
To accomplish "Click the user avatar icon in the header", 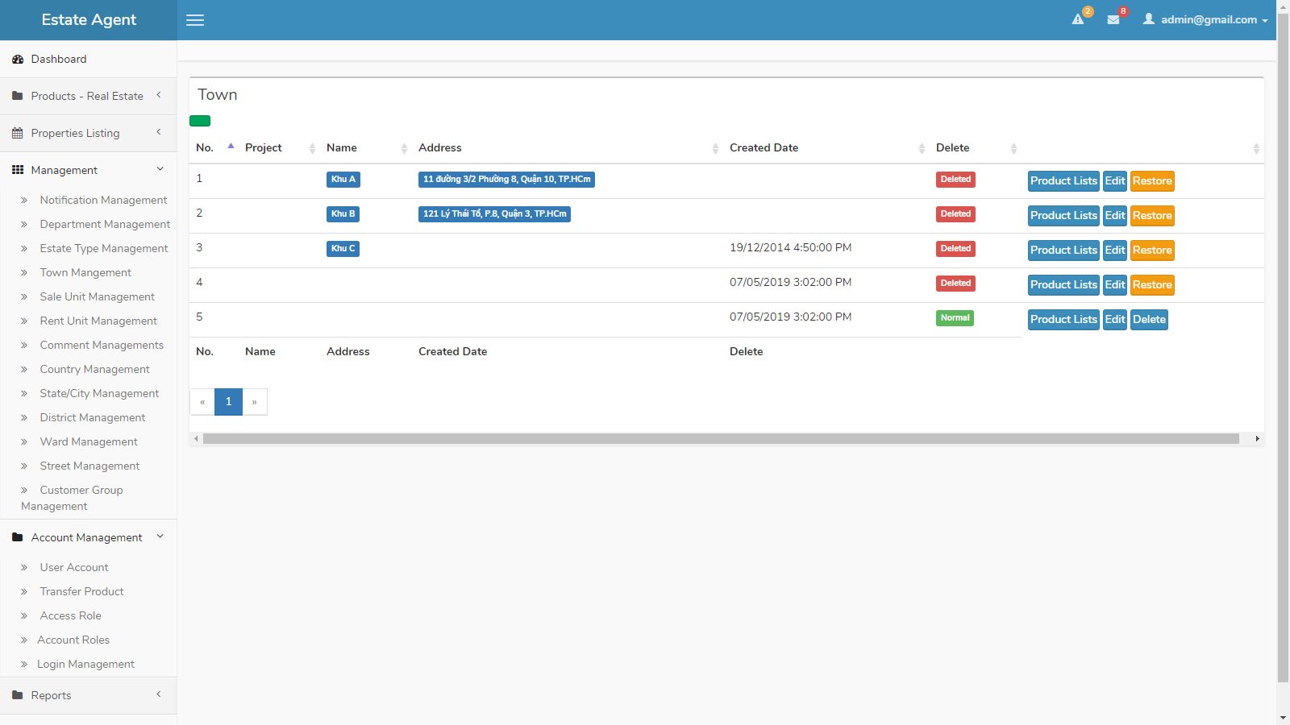I will pos(1148,19).
